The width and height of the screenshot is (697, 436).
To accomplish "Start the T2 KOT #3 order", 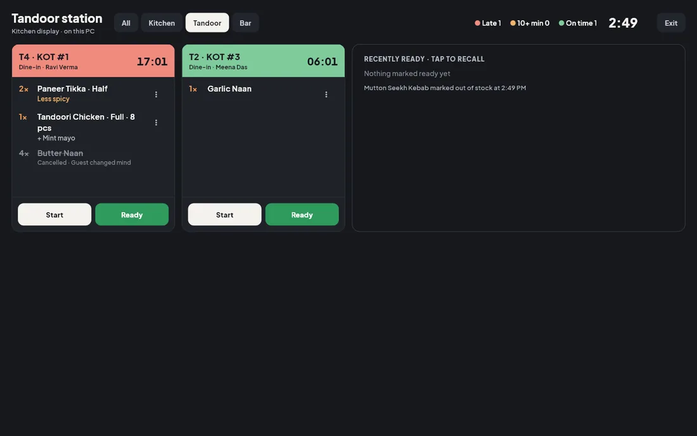I will pos(224,215).
